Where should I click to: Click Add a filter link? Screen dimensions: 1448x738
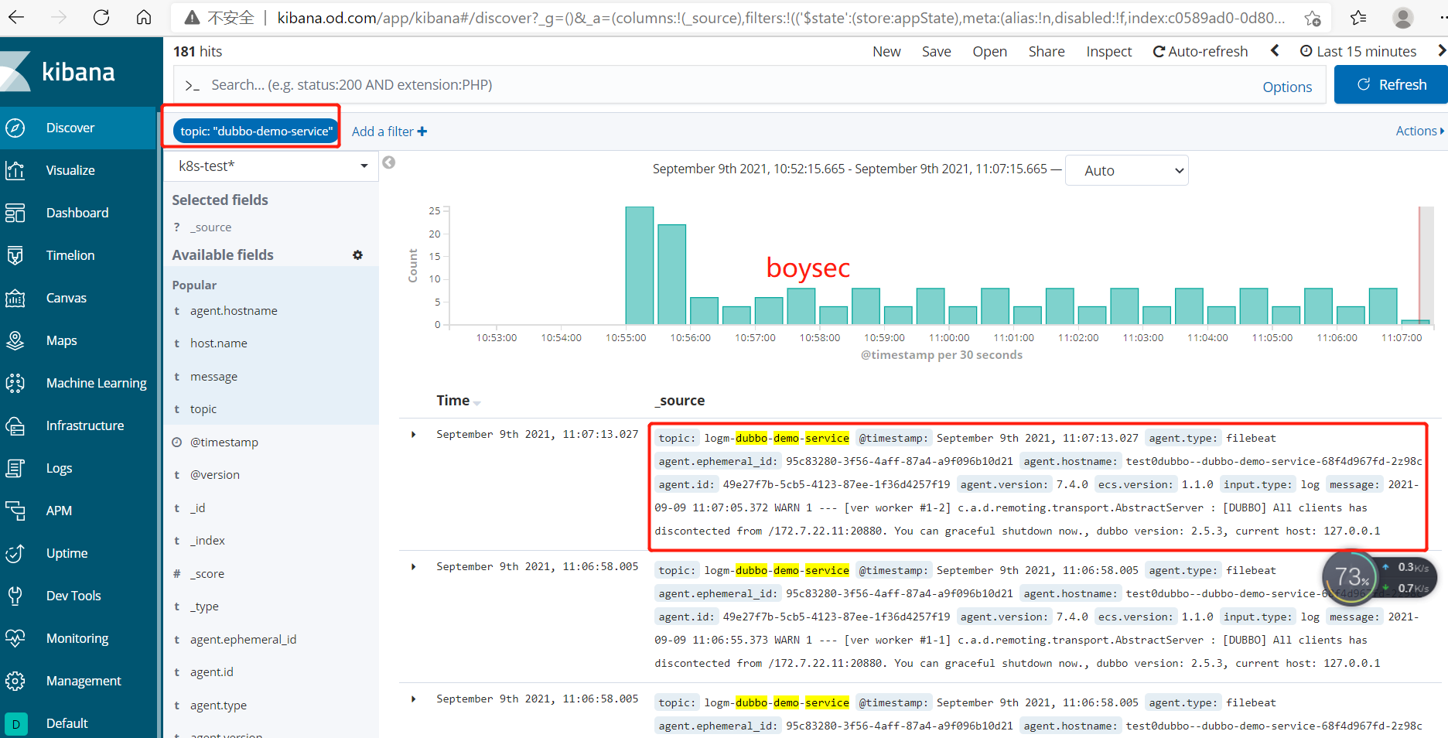pyautogui.click(x=389, y=132)
